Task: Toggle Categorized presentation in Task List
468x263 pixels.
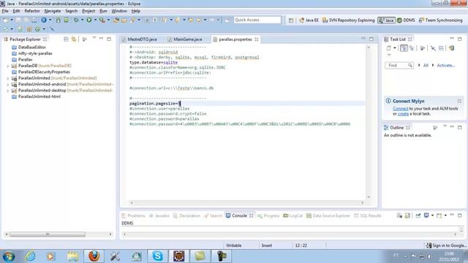Action: (x=404, y=48)
